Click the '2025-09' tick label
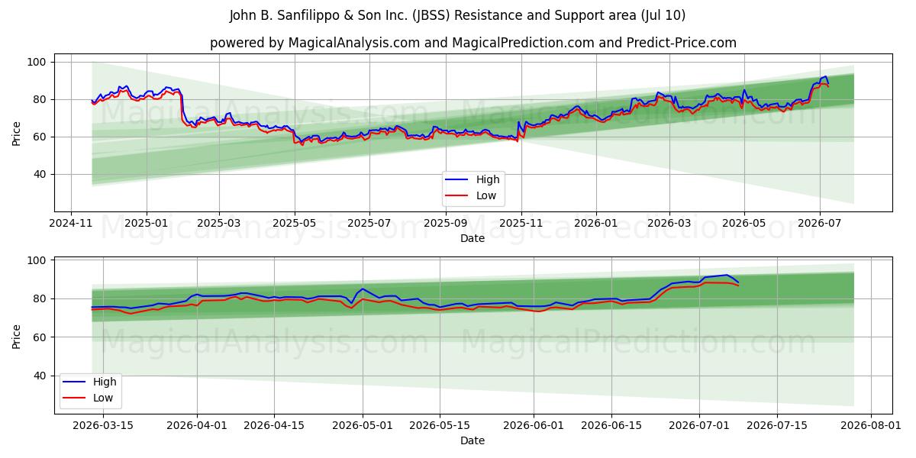This screenshot has height=458, width=916. click(446, 223)
